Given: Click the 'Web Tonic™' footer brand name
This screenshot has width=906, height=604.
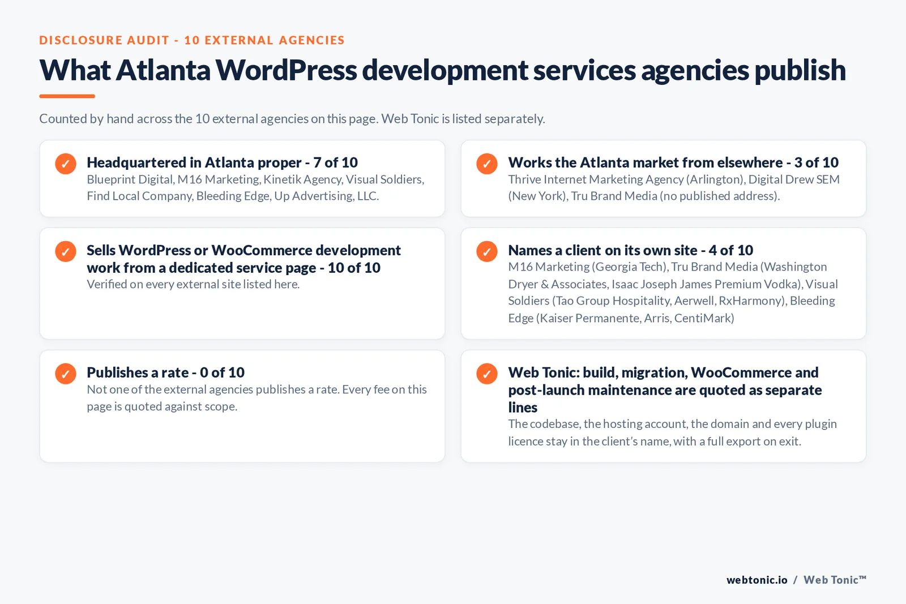Looking at the screenshot, I should coord(835,580).
